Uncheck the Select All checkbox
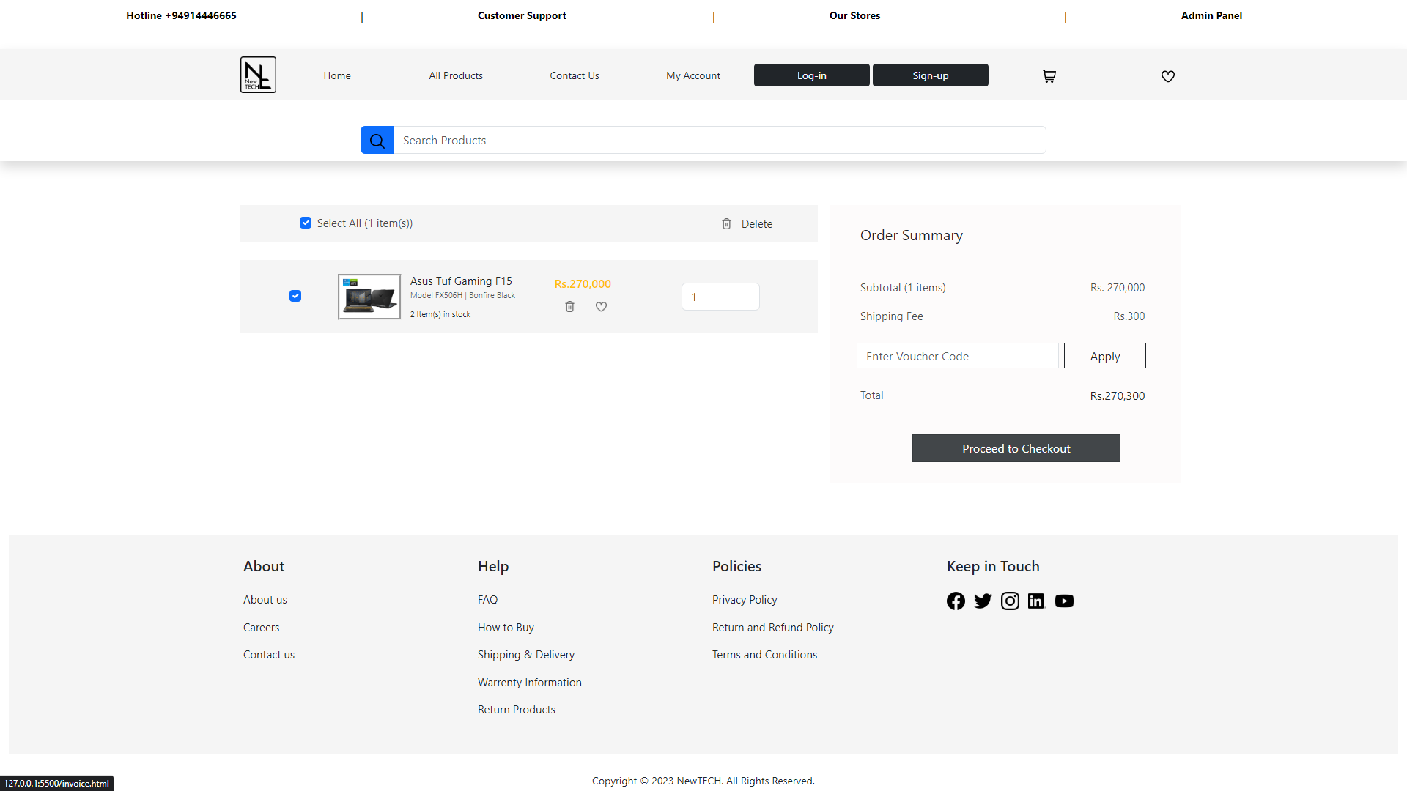Screen dimensions: 1407x791 [306, 223]
